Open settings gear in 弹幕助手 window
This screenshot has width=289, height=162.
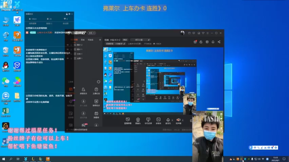tap(69, 14)
